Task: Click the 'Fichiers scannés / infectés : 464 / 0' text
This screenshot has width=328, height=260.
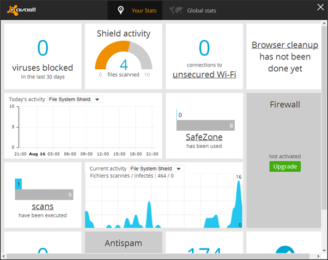Action: (x=132, y=176)
